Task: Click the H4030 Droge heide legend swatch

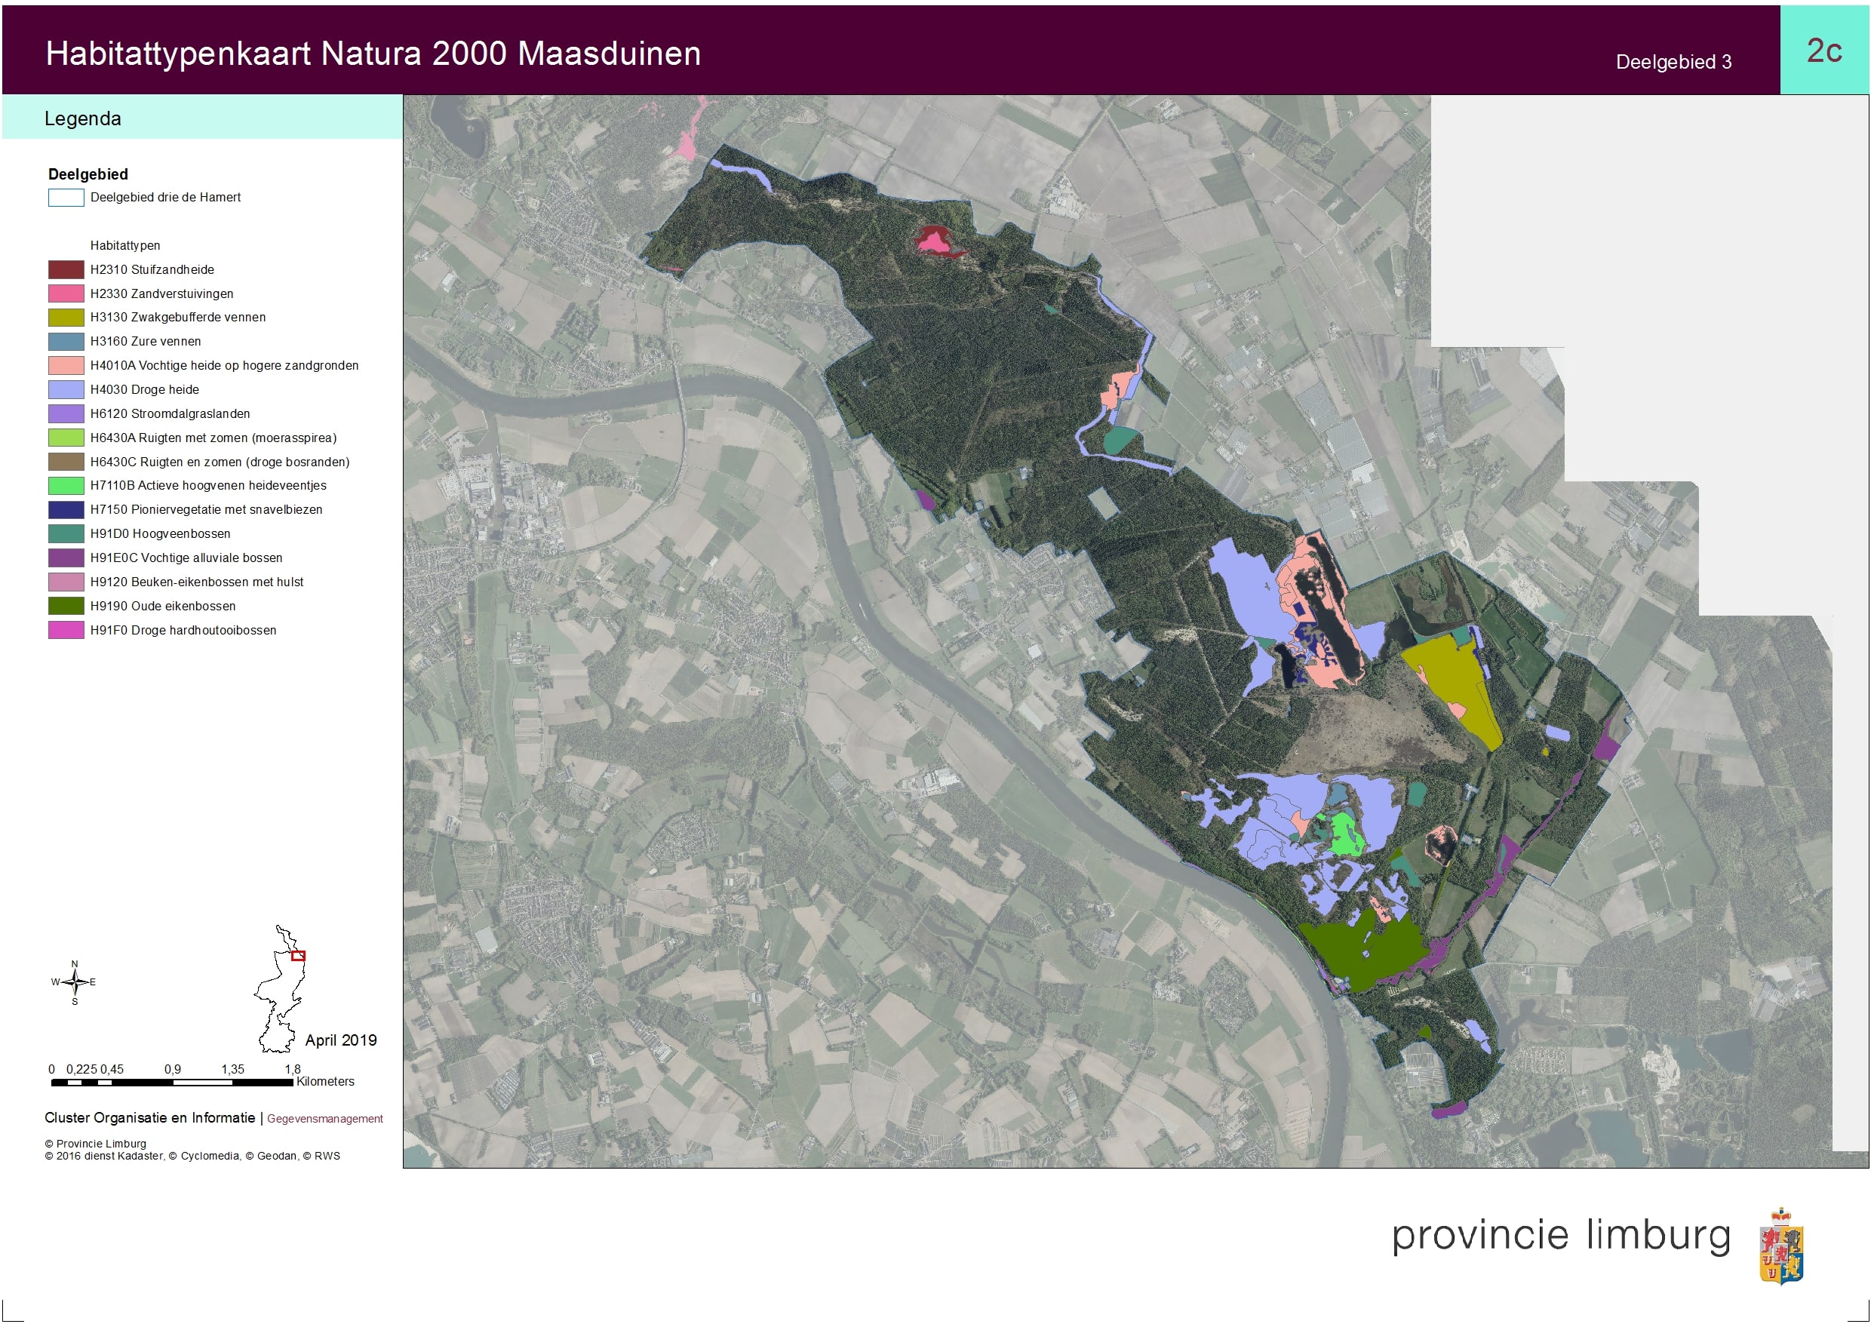Action: pyautogui.click(x=66, y=390)
